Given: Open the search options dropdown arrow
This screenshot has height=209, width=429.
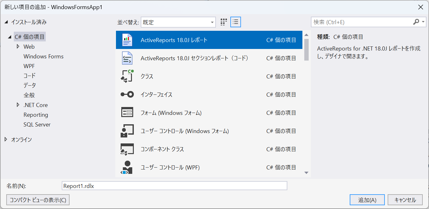Looking at the screenshot, I should (423, 22).
